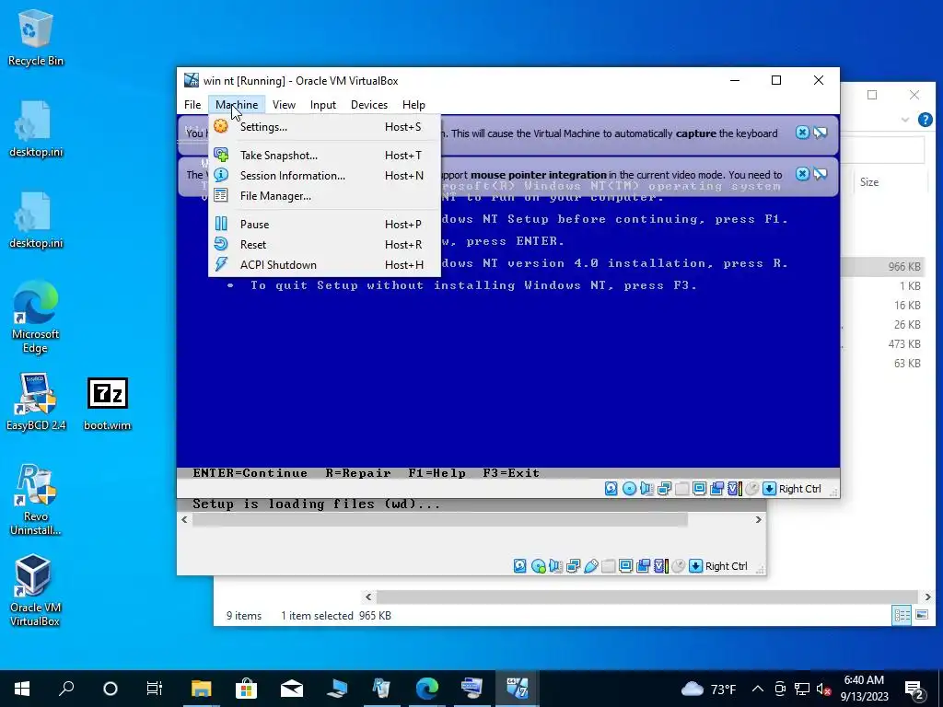Image resolution: width=943 pixels, height=707 pixels.
Task: Click hard disk indicator in win nt status bar
Action: [x=611, y=489]
